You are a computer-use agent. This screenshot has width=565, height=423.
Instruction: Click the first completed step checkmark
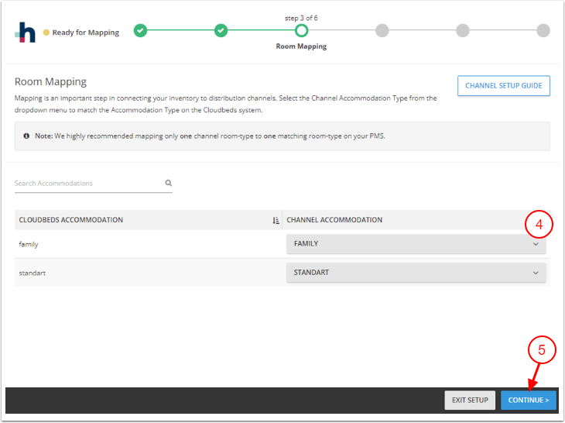point(140,31)
